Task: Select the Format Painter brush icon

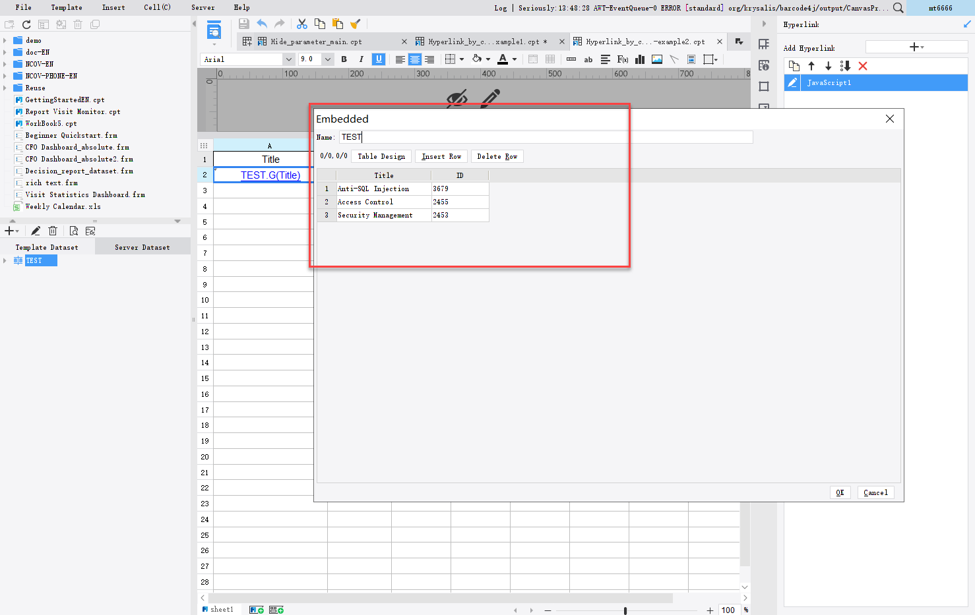Action: pyautogui.click(x=356, y=24)
